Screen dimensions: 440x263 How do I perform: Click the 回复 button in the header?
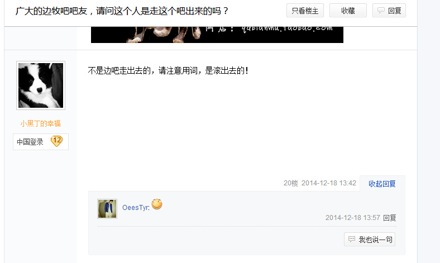point(389,11)
